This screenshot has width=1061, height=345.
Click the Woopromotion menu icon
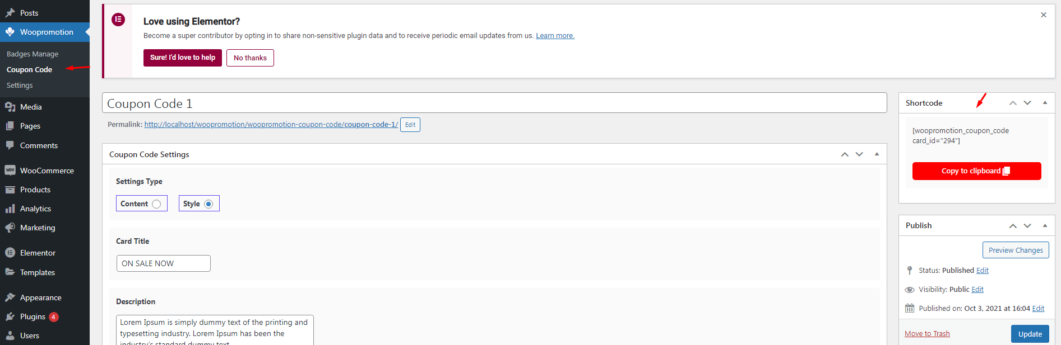(x=10, y=32)
